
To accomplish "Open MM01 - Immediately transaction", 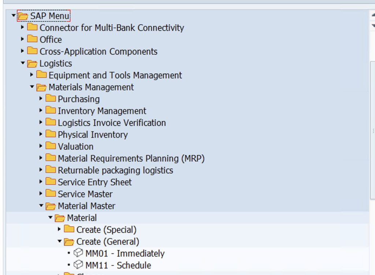I will 125,253.
